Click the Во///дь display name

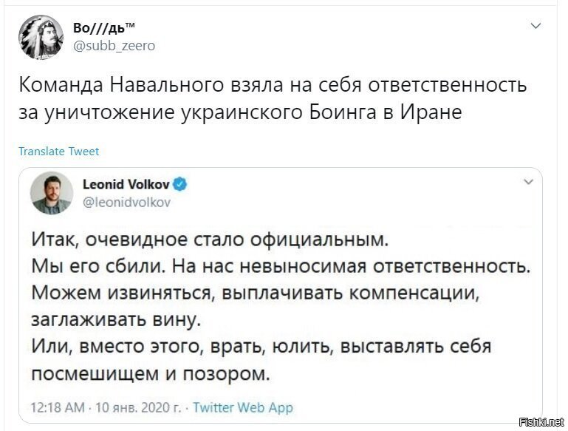[x=104, y=27]
